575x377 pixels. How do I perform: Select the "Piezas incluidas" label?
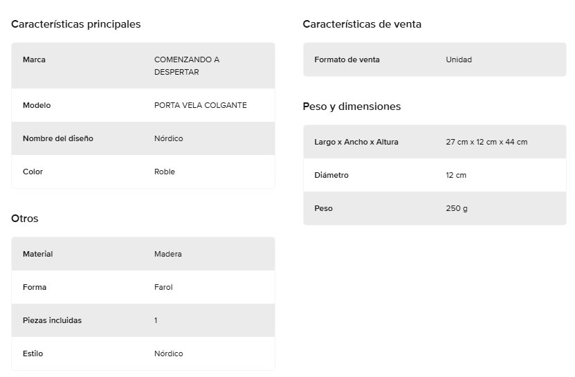pyautogui.click(x=52, y=320)
